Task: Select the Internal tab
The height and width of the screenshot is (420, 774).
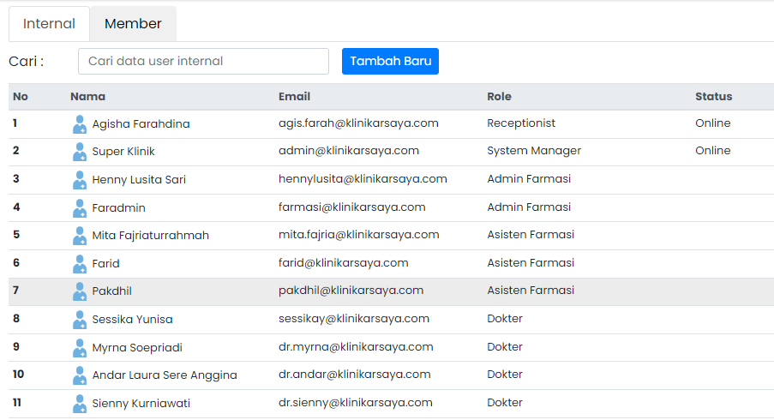Action: click(x=49, y=24)
